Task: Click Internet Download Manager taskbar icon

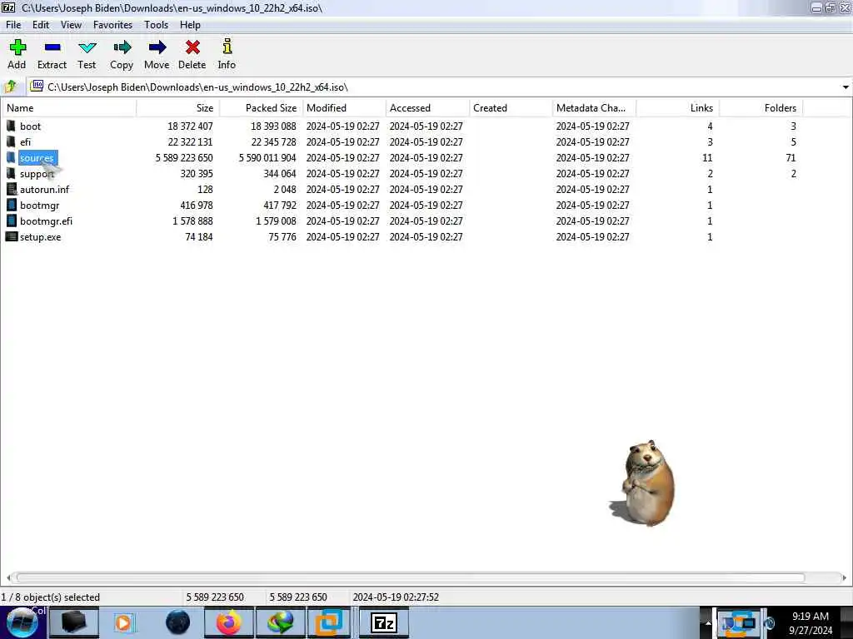Action: (x=280, y=622)
